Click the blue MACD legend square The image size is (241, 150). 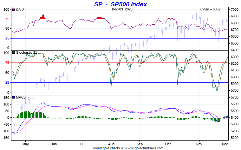14,97
